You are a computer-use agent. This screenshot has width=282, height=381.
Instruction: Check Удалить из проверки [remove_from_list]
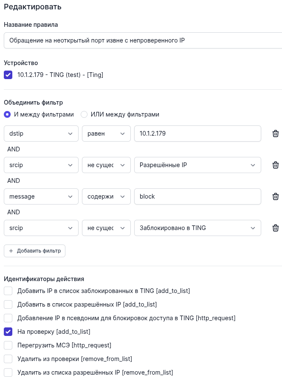(8, 359)
